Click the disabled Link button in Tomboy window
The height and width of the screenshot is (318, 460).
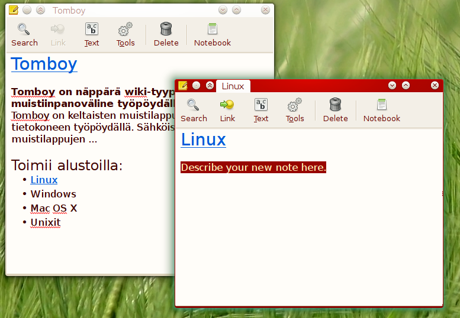58,34
